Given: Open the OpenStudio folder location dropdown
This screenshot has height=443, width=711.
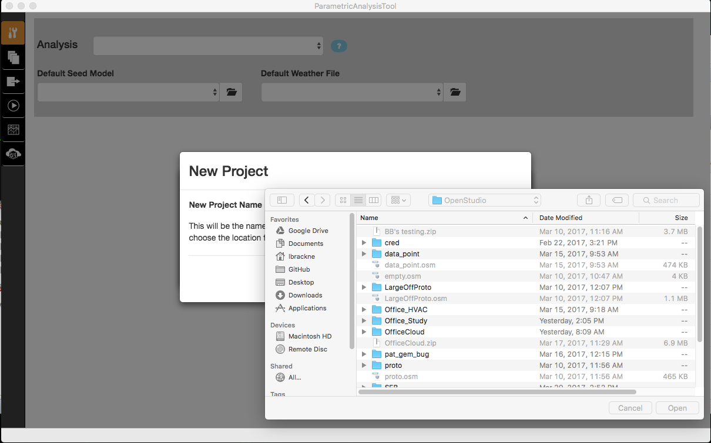Looking at the screenshot, I should coord(484,199).
